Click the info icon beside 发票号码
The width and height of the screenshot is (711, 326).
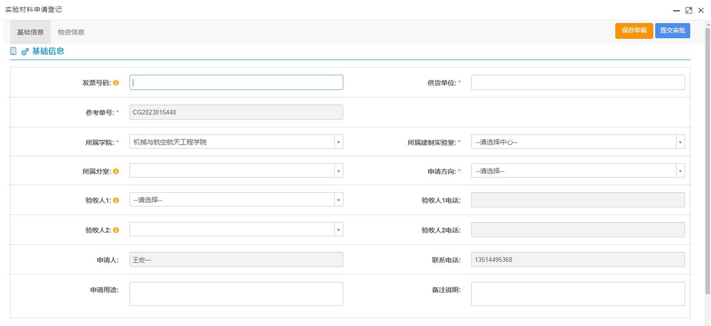[116, 83]
